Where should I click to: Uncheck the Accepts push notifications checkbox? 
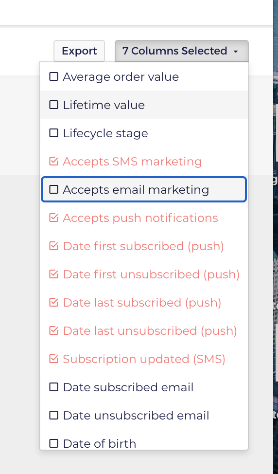[53, 218]
